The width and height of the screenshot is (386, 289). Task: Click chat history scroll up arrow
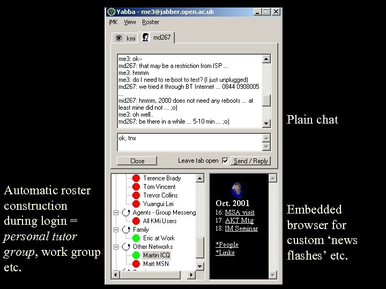(266, 59)
